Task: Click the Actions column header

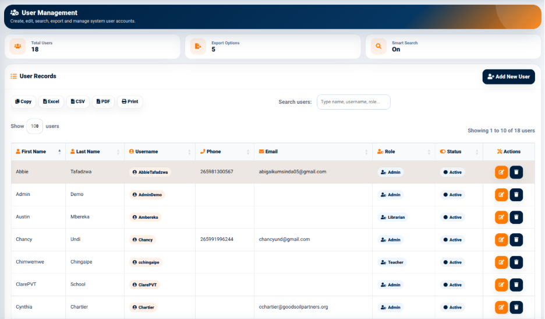Action: pyautogui.click(x=508, y=152)
